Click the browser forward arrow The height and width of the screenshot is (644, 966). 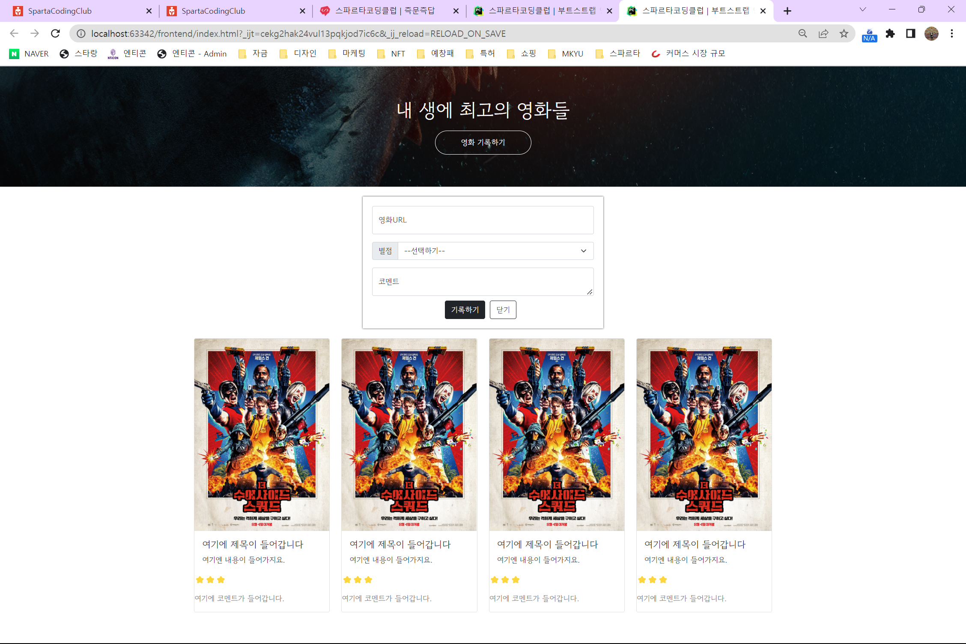(x=35, y=33)
